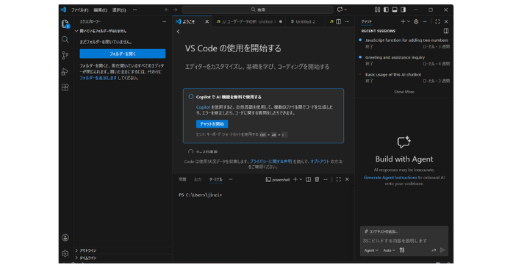
Task: Open the Agent mode dropdown
Action: [x=371, y=250]
